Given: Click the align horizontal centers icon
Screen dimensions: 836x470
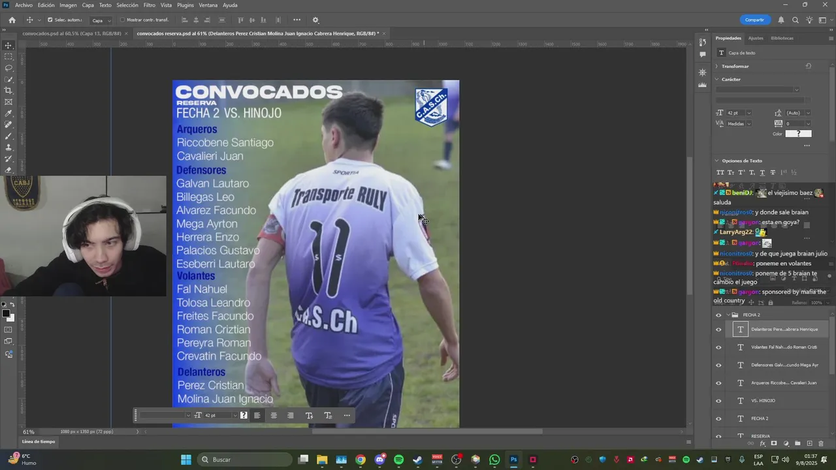Looking at the screenshot, I should click(x=196, y=20).
